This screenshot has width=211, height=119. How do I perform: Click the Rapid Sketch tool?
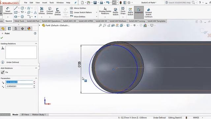(x=130, y=12)
